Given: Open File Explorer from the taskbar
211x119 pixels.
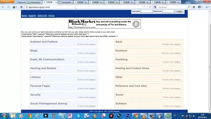Looking at the screenshot, I should click(13, 116).
